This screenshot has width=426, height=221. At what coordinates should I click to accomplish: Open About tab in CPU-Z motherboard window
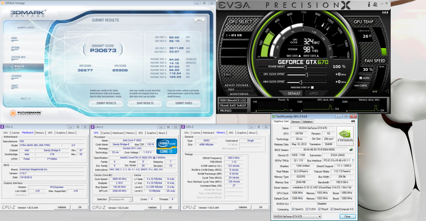pos(72,133)
